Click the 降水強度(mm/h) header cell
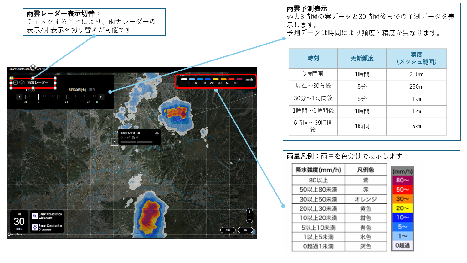 pyautogui.click(x=318, y=170)
